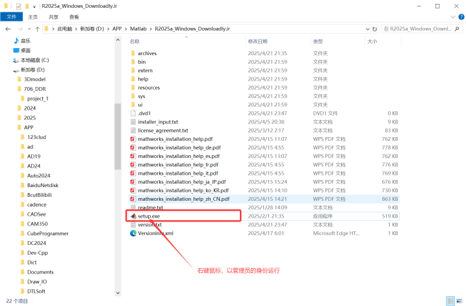This screenshot has width=466, height=306.
Task: Open BaiduNetdisk folder in navigation tree
Action: click(x=43, y=185)
